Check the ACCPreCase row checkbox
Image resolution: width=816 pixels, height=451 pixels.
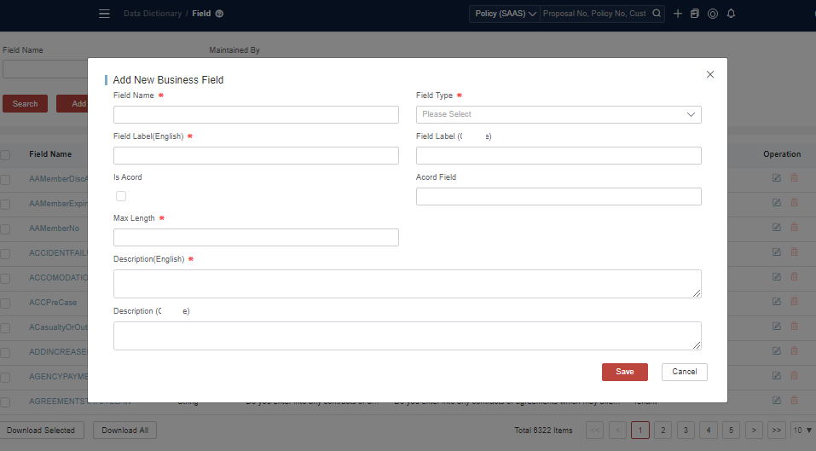point(5,304)
